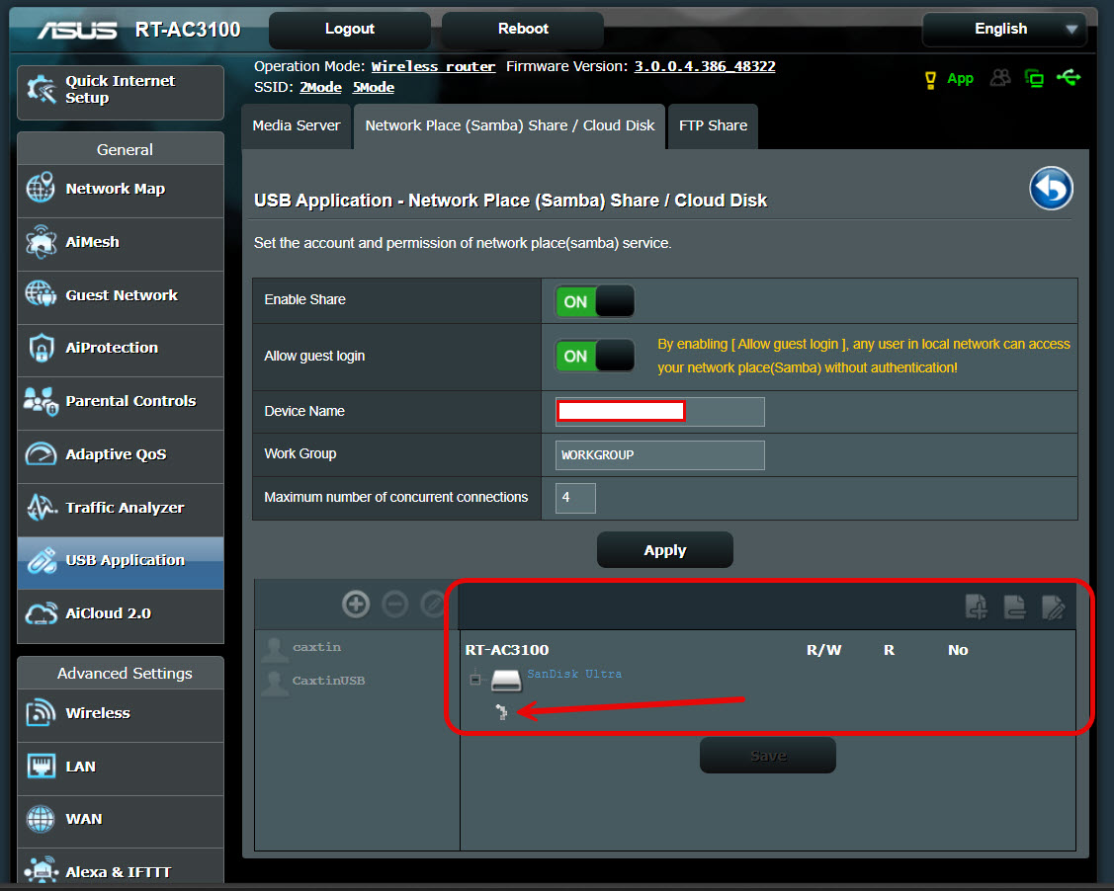This screenshot has width=1114, height=891.
Task: Click the maximum concurrent connections field
Action: [575, 498]
